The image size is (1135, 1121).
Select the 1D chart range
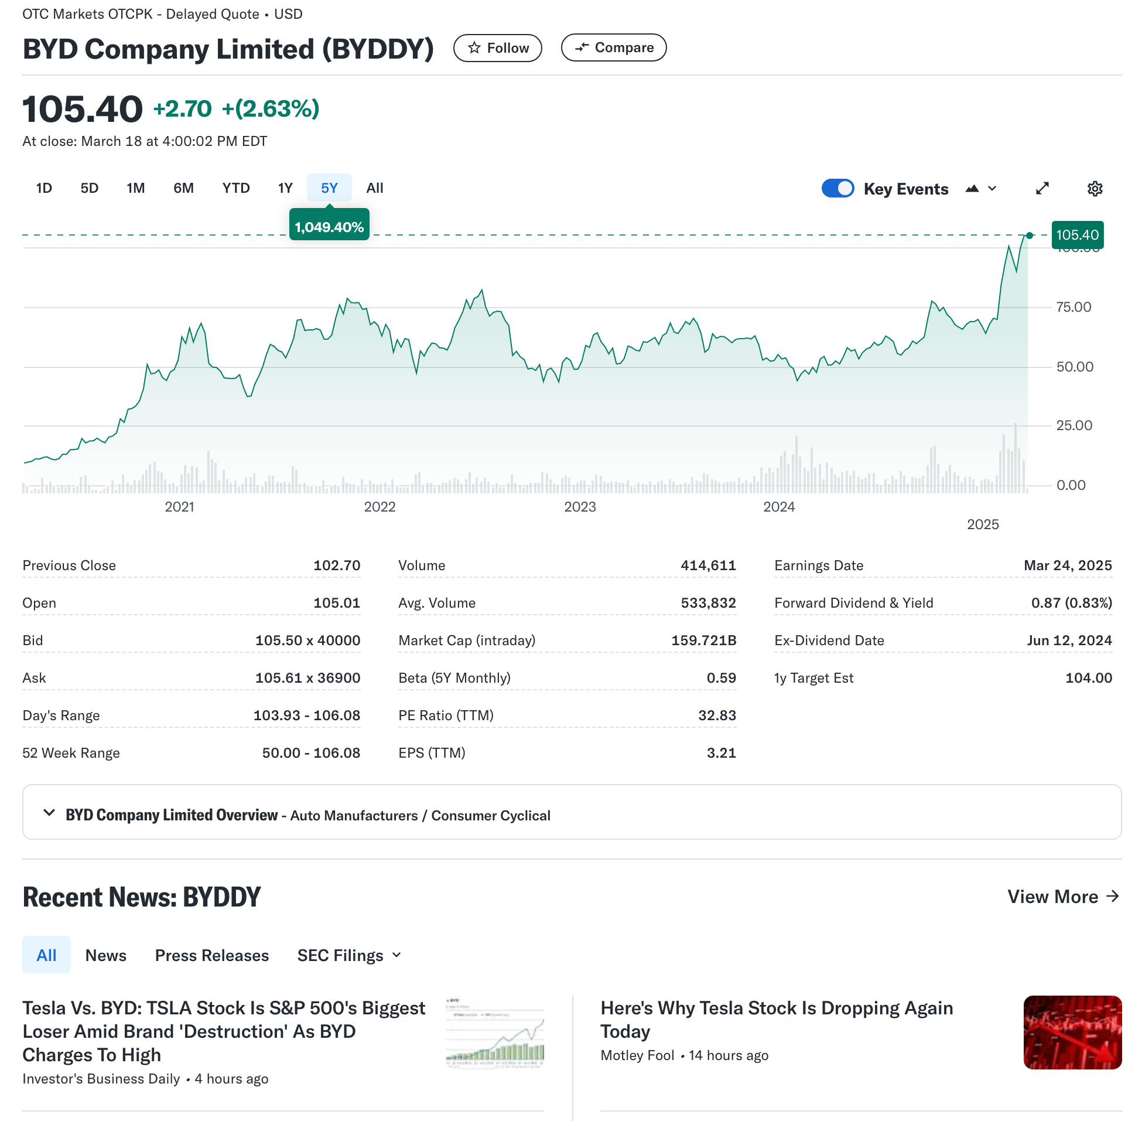(44, 188)
